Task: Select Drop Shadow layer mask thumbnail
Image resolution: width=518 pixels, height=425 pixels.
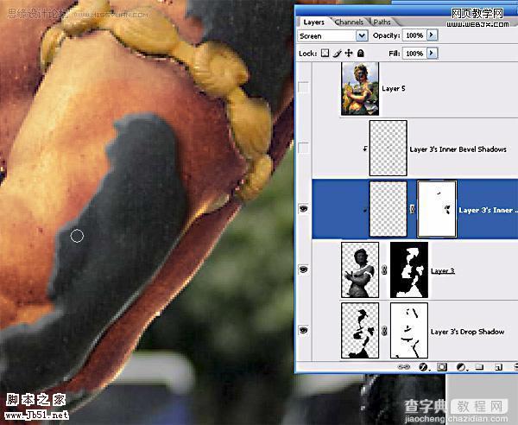Action: [409, 331]
